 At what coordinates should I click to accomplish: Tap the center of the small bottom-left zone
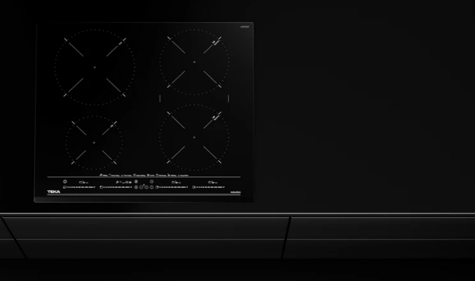click(94, 143)
